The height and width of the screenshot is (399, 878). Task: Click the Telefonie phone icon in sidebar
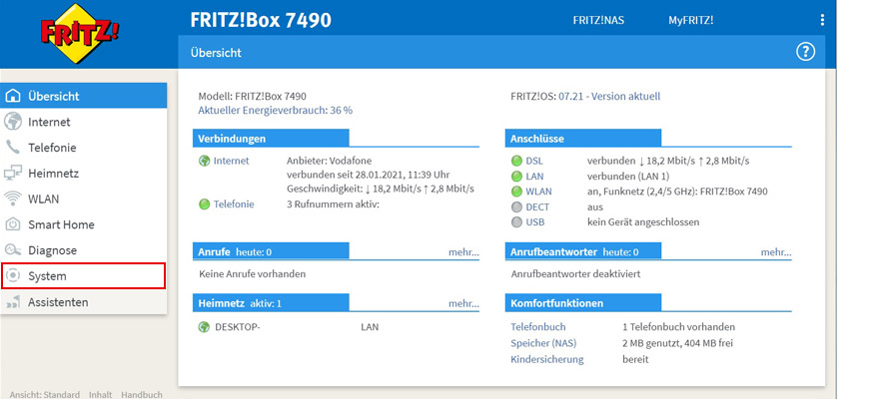pyautogui.click(x=13, y=148)
